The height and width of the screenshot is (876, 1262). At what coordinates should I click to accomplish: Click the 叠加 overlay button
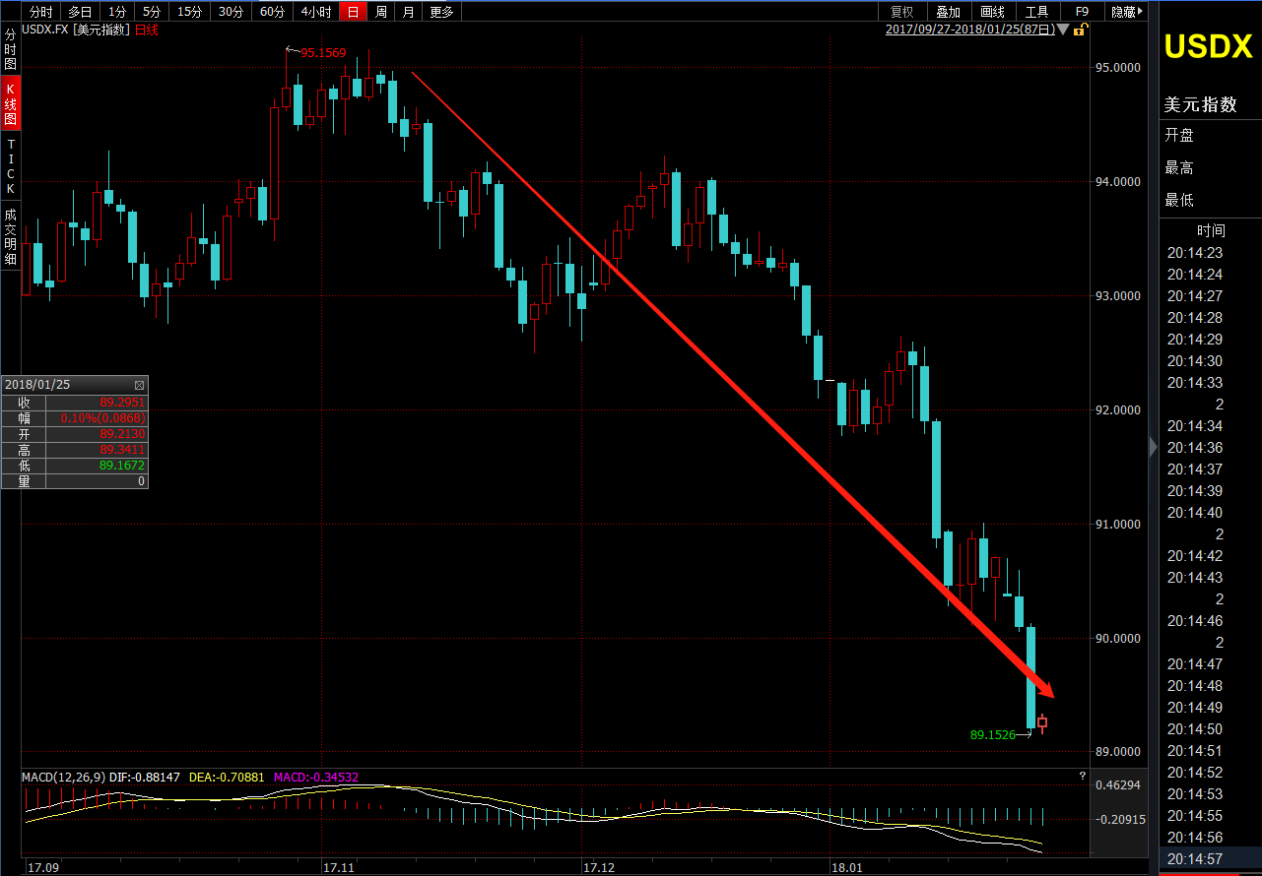[x=948, y=12]
